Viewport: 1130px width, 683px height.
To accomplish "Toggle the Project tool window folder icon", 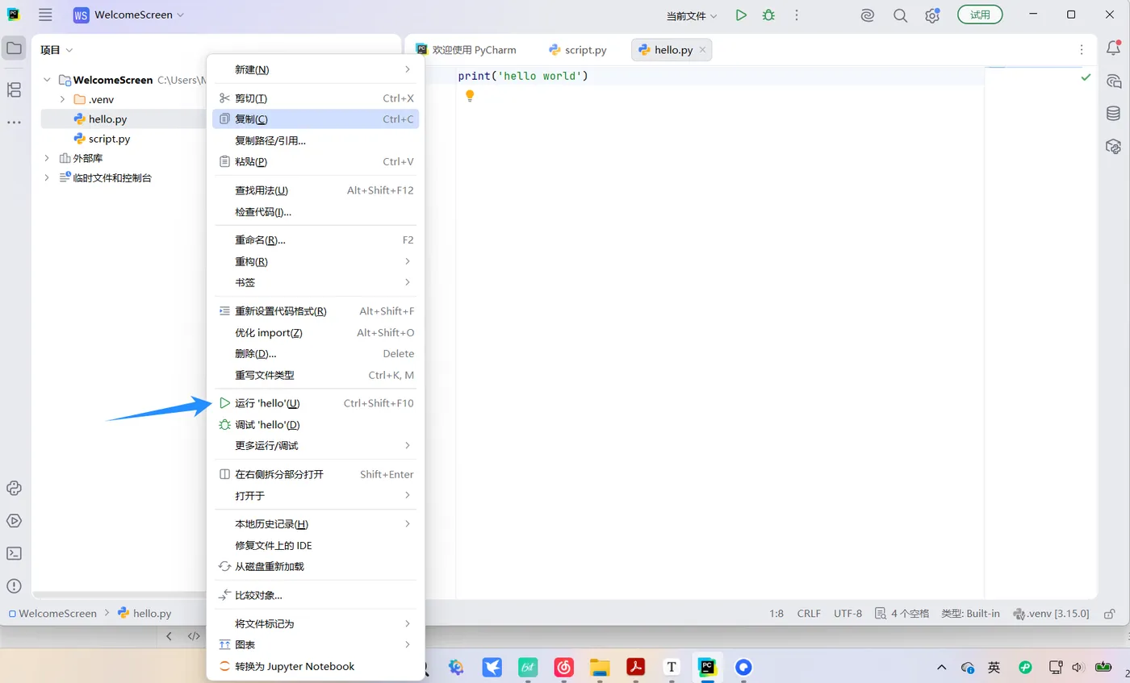I will click(x=14, y=48).
